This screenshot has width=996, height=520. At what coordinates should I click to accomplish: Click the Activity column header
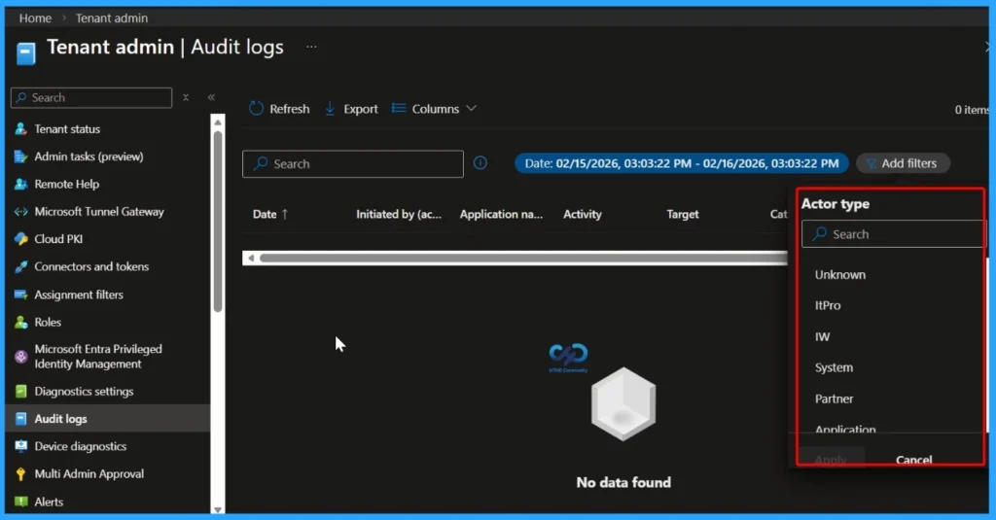pyautogui.click(x=582, y=215)
